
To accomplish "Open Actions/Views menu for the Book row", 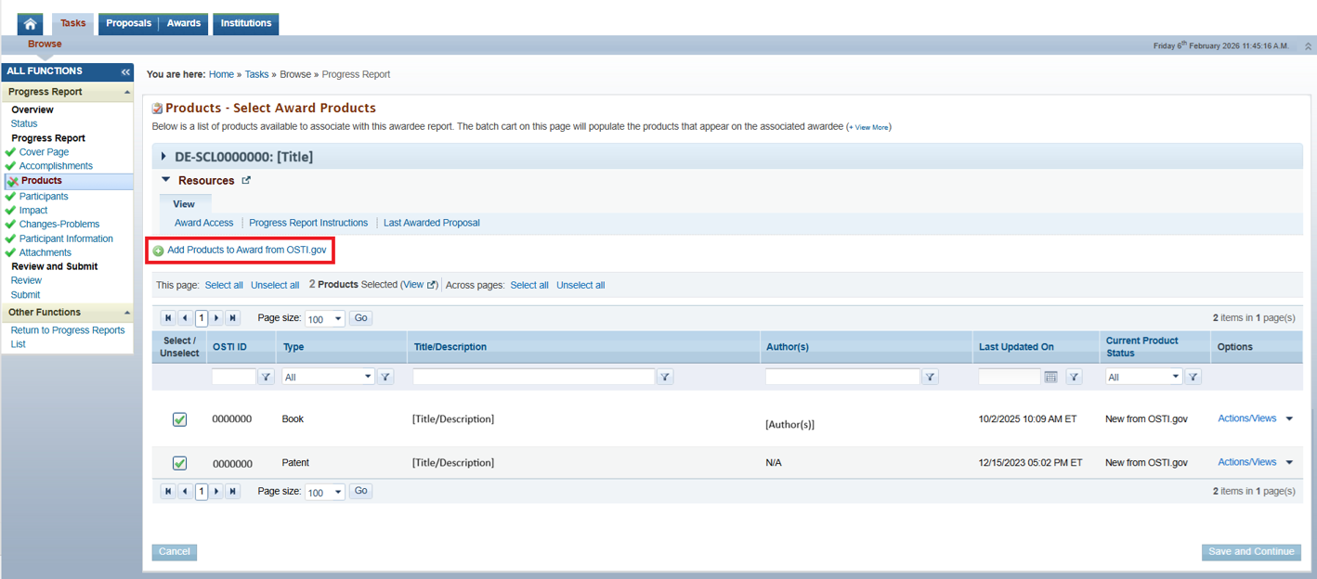I will pos(1255,418).
